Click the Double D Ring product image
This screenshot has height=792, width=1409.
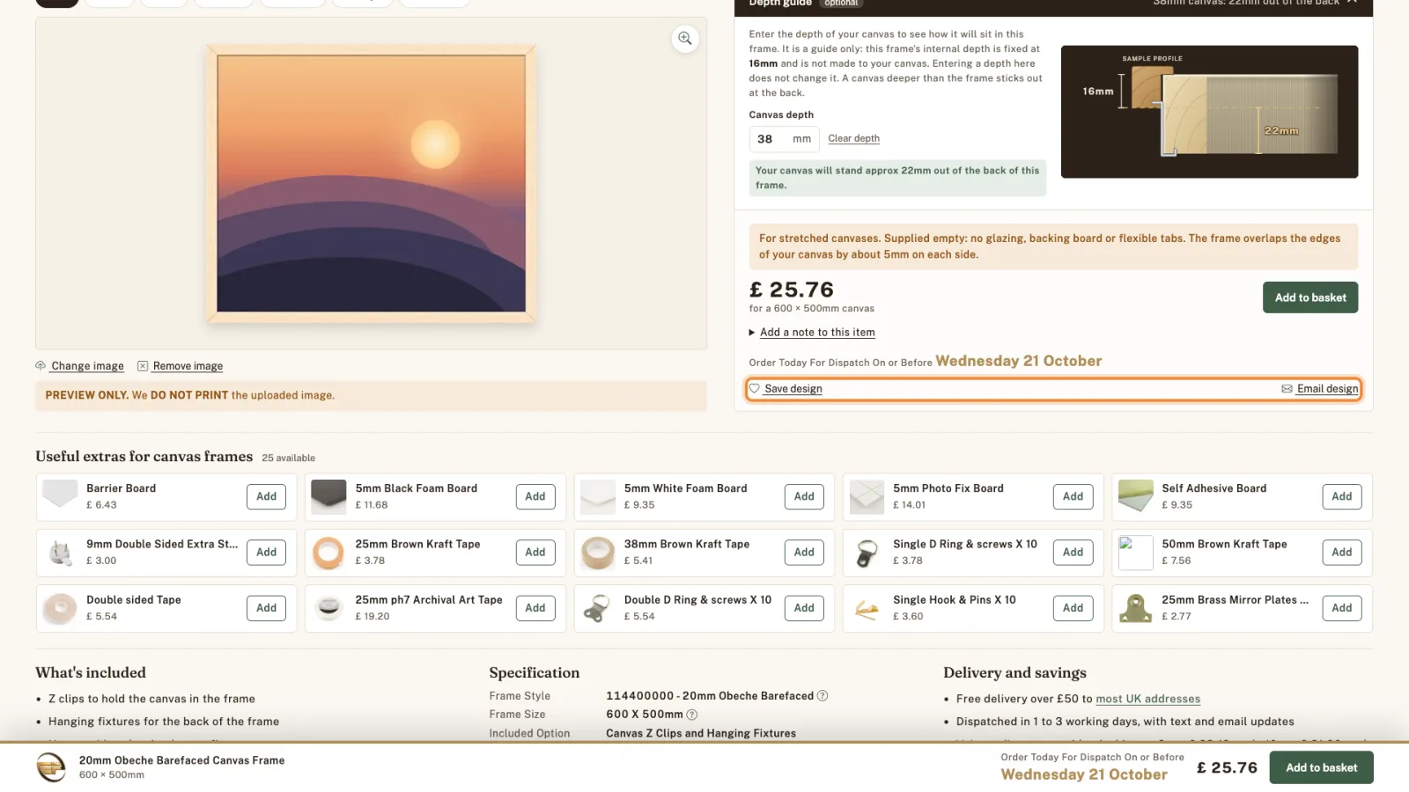(598, 608)
